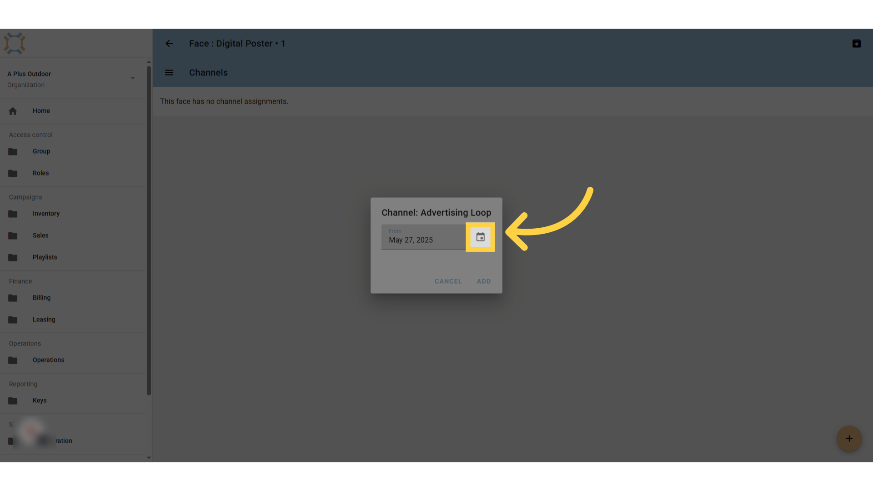The height and width of the screenshot is (491, 873).
Task: Click the Sales folder icon
Action: 13,235
